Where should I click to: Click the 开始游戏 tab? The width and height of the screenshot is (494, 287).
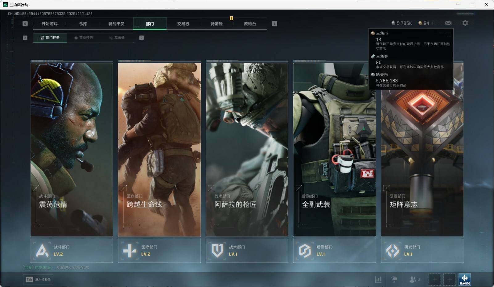(50, 24)
